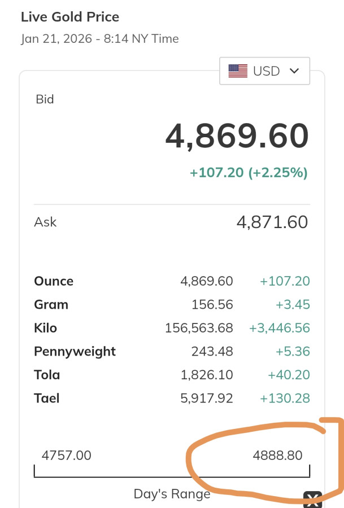Click the bid price 4,869.60
This screenshot has width=344, height=508.
tap(237, 136)
